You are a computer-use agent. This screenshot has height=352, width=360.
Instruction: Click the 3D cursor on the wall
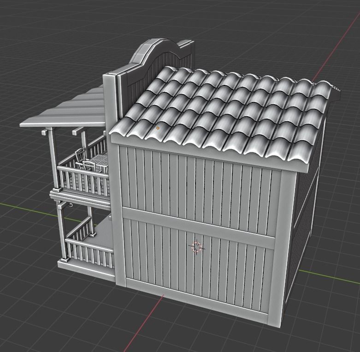(x=196, y=247)
